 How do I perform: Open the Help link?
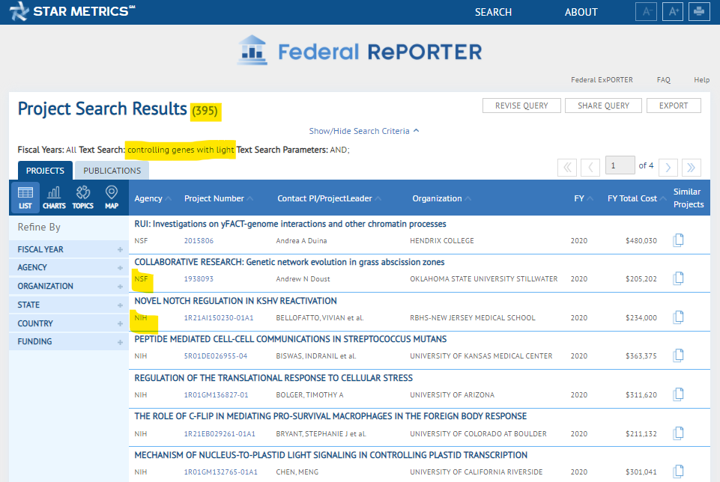pyautogui.click(x=701, y=80)
